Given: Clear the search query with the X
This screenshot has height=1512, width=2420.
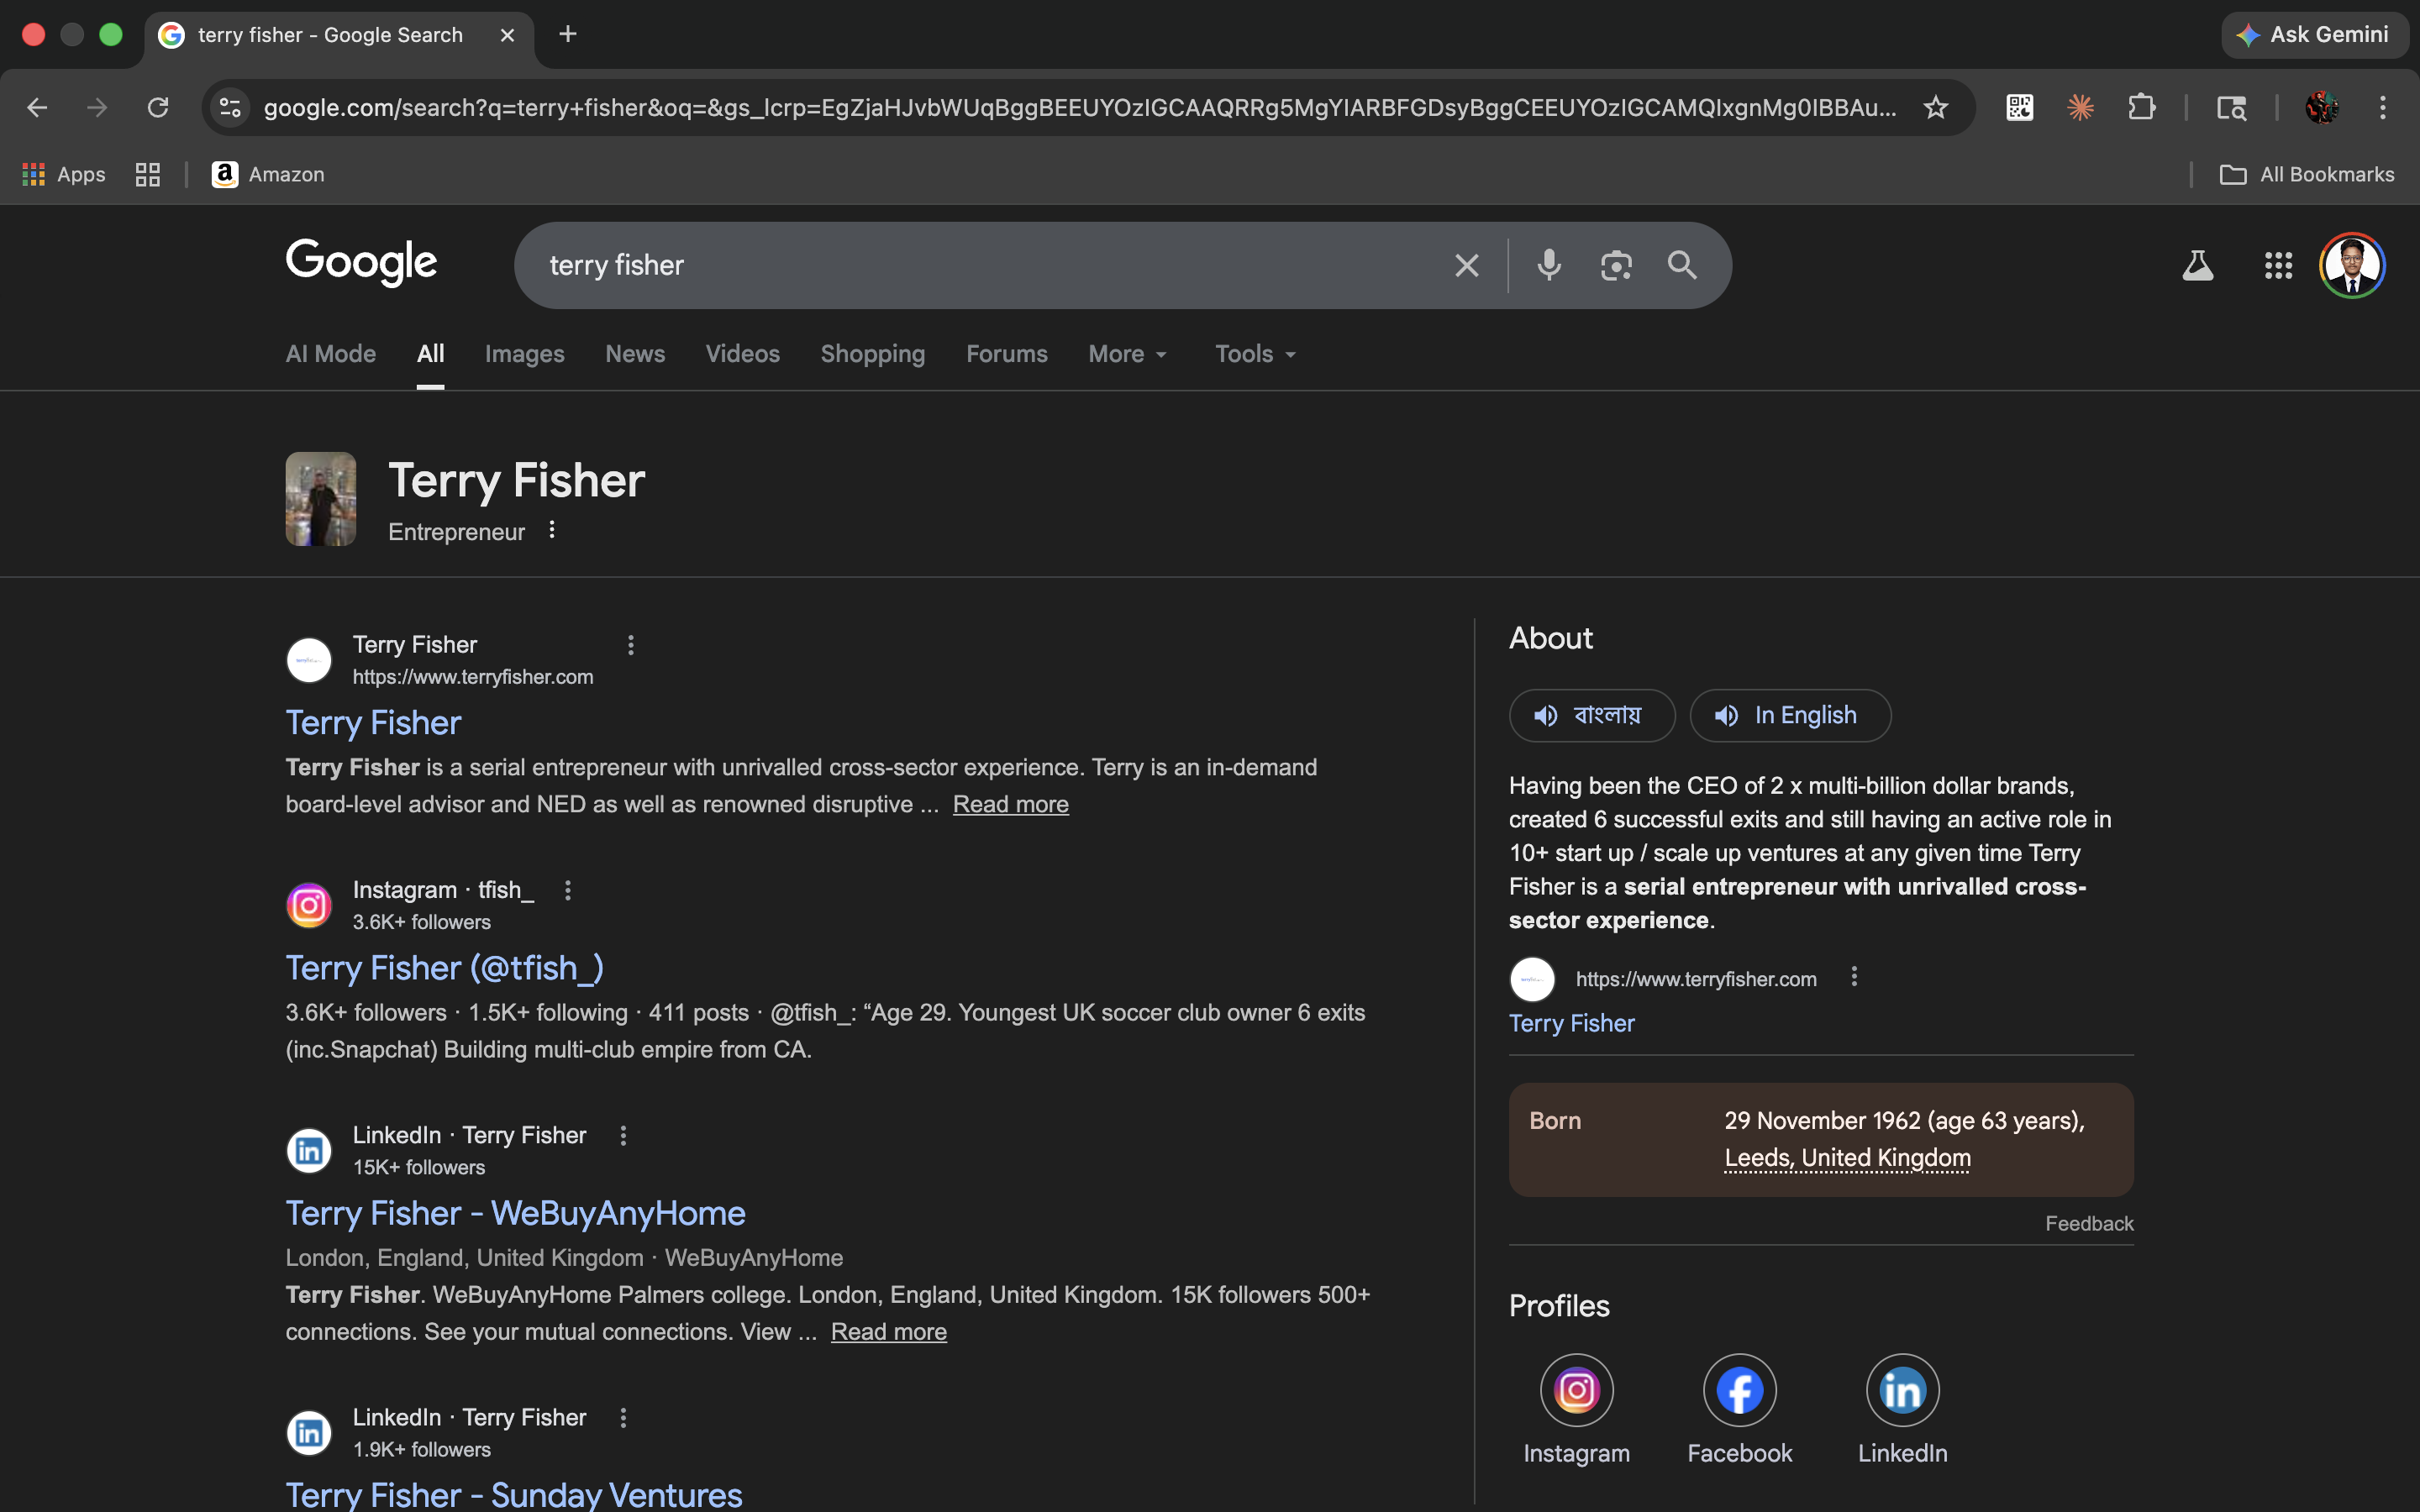Looking at the screenshot, I should (x=1465, y=265).
